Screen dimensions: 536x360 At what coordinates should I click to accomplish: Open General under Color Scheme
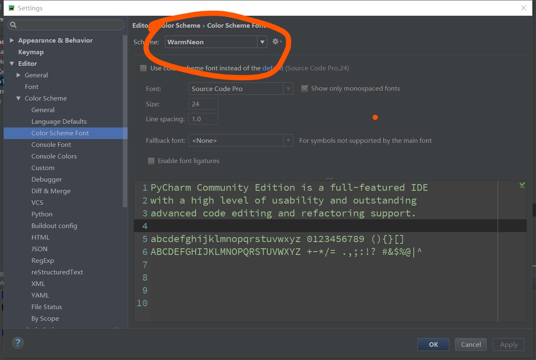43,110
